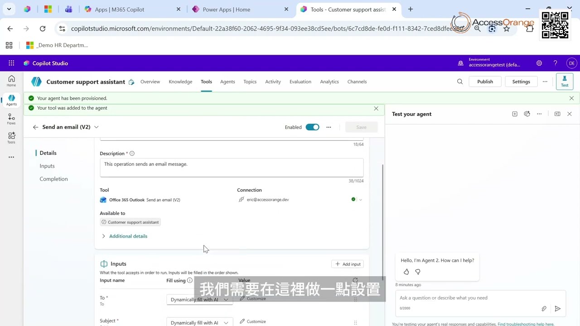
Task: Go back using arrow beside Send an email
Action: [35, 127]
